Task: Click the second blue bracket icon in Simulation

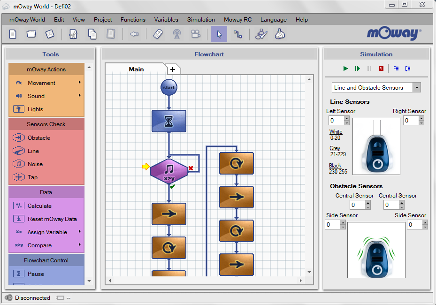Action: coord(408,69)
